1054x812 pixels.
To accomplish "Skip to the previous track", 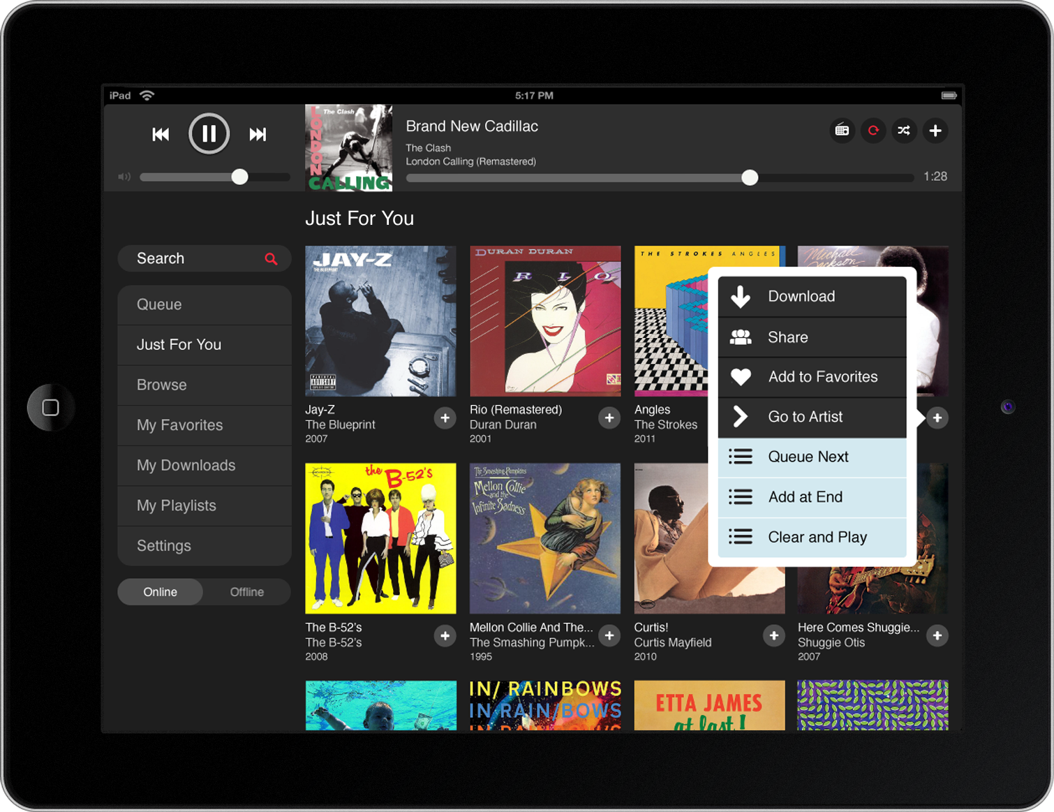I will pyautogui.click(x=161, y=134).
